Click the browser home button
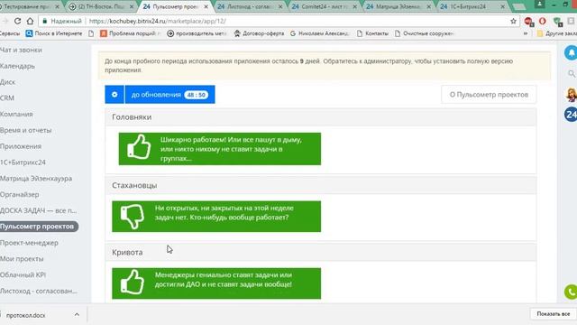This screenshot has height=325, width=577. [30, 21]
